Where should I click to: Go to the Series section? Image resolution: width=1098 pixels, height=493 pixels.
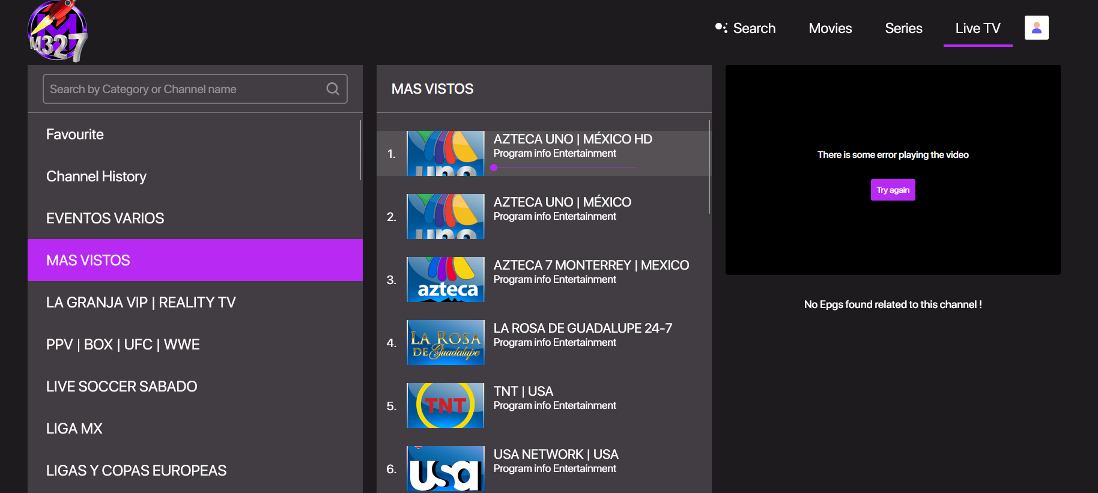(903, 28)
